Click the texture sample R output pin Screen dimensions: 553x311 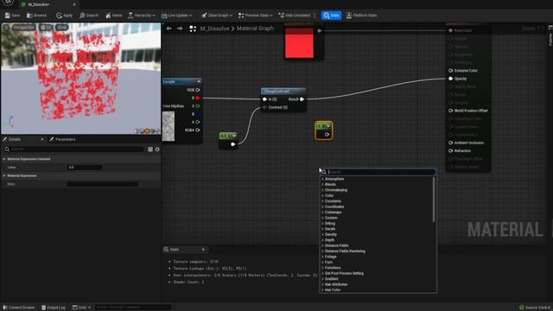(x=198, y=98)
